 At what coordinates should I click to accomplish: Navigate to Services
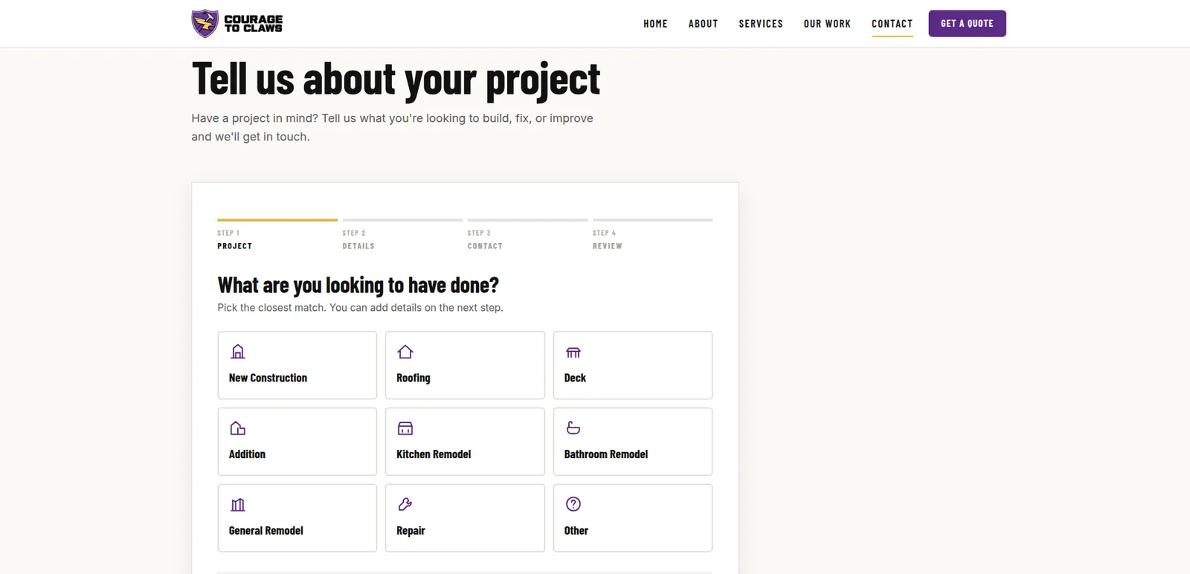tap(761, 24)
